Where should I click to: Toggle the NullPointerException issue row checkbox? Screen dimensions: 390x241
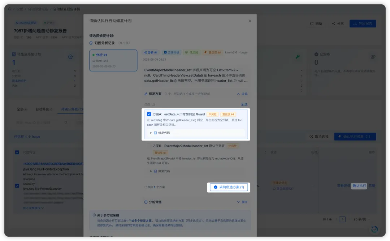tap(17, 186)
